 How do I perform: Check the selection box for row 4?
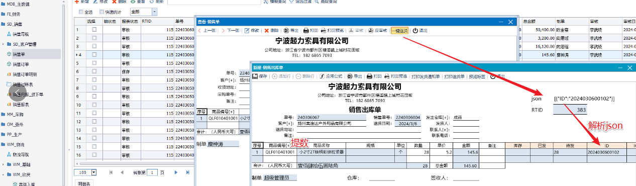pos(94,54)
